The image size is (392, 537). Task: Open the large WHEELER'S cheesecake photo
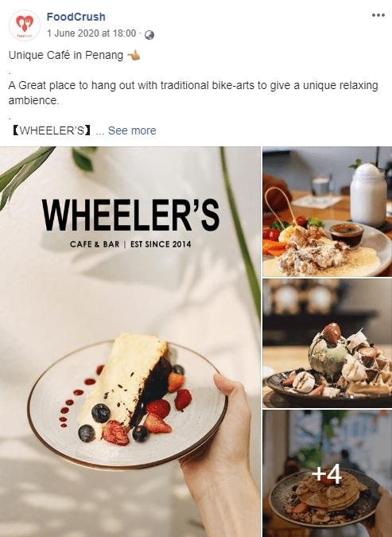point(130,342)
